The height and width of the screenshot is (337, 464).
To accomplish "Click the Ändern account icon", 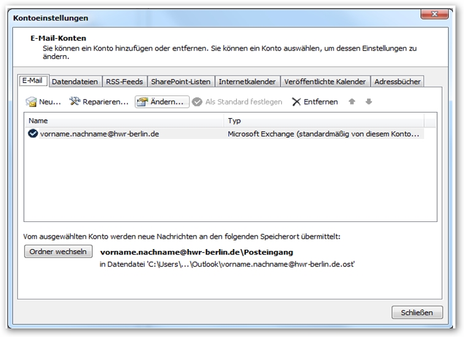I will click(x=142, y=102).
